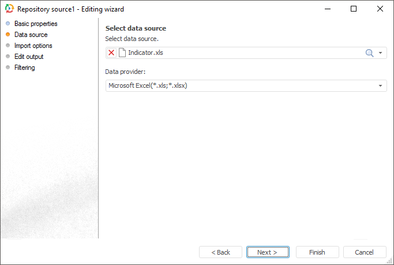This screenshot has width=394, height=265.
Task: Jump to the Filtering step
Action: pyautogui.click(x=24, y=68)
